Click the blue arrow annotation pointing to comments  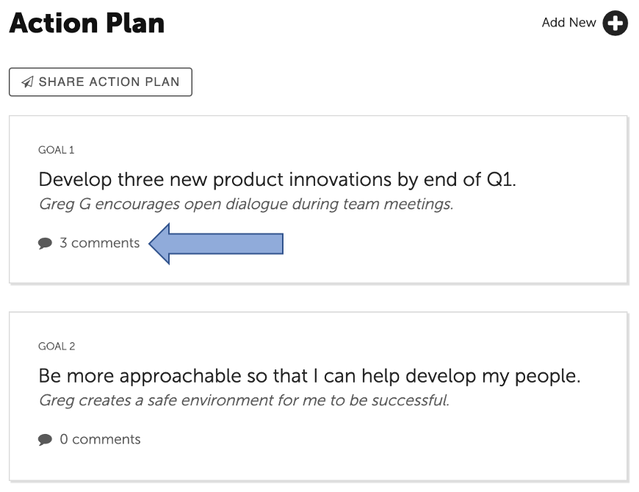216,244
